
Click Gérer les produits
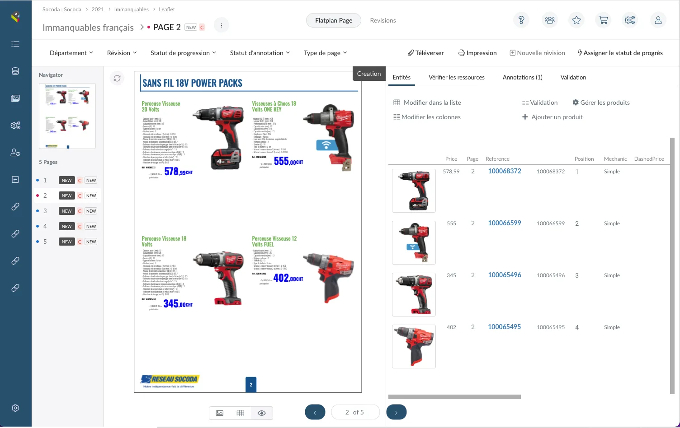[601, 102]
